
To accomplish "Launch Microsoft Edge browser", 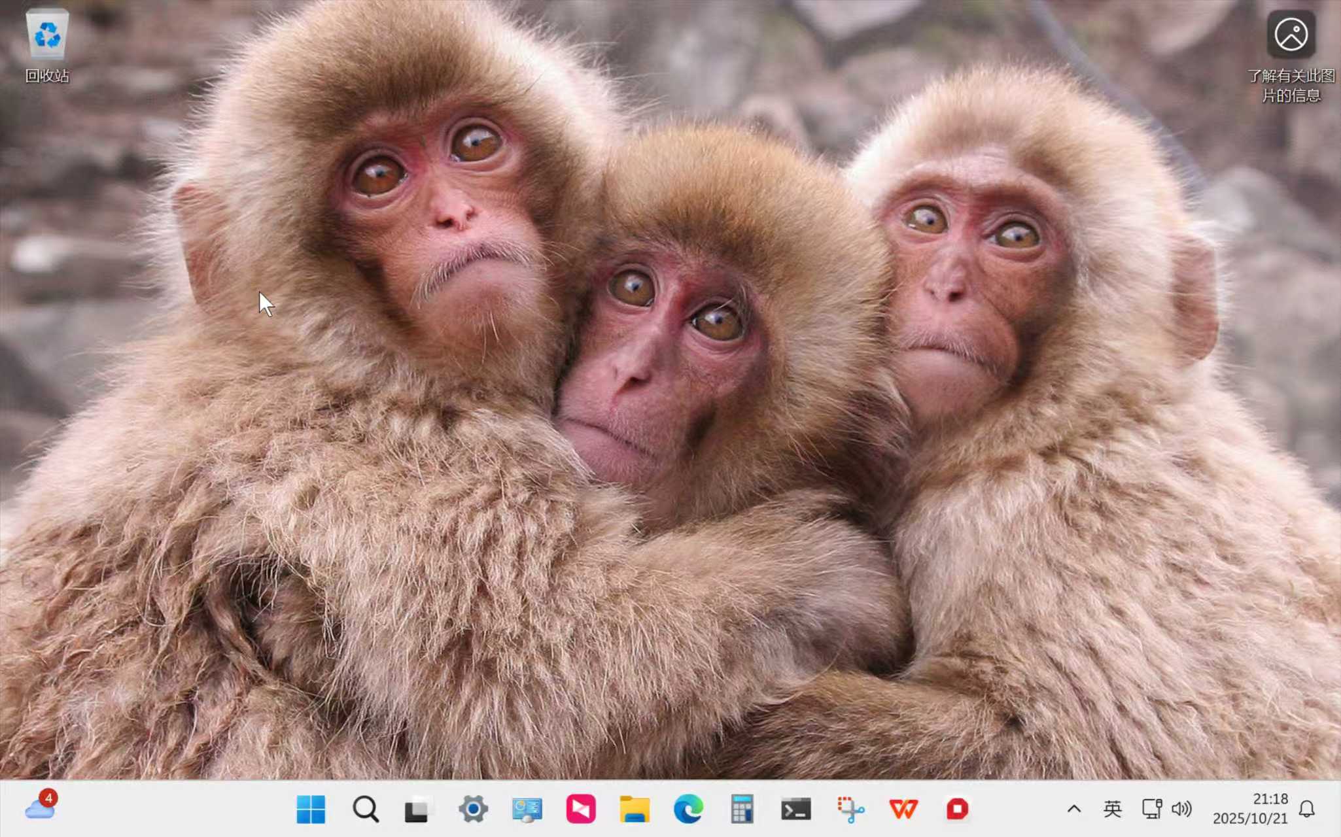I will 688,810.
